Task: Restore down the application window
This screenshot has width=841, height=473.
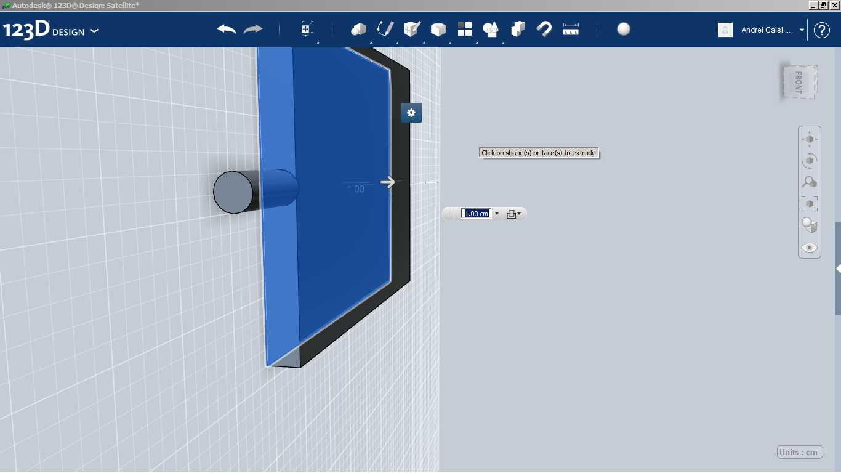Action: pyautogui.click(x=823, y=5)
